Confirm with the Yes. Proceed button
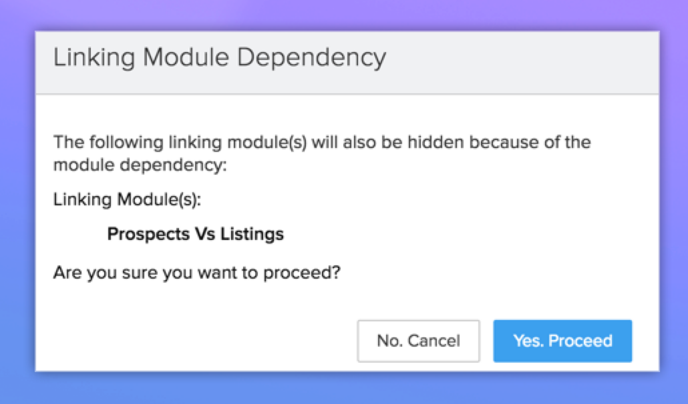688x404 pixels. point(562,341)
